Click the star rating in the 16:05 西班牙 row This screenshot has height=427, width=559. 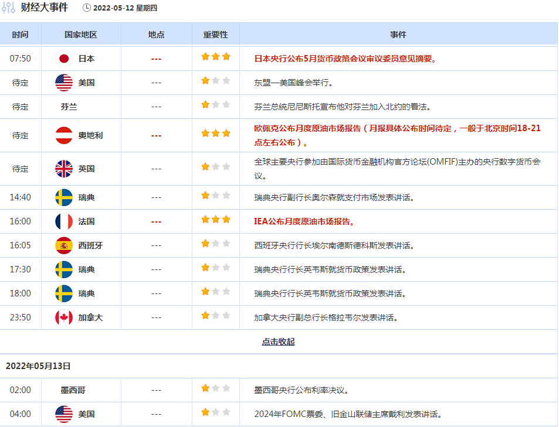[x=215, y=244]
